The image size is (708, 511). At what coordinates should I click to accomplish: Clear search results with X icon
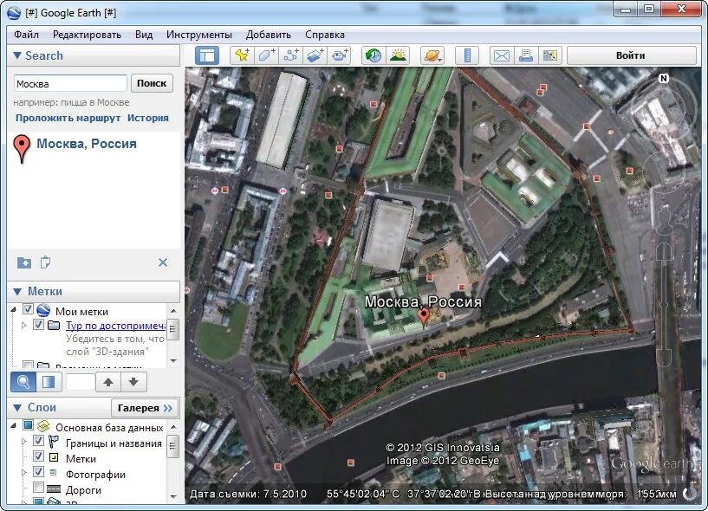tap(163, 262)
